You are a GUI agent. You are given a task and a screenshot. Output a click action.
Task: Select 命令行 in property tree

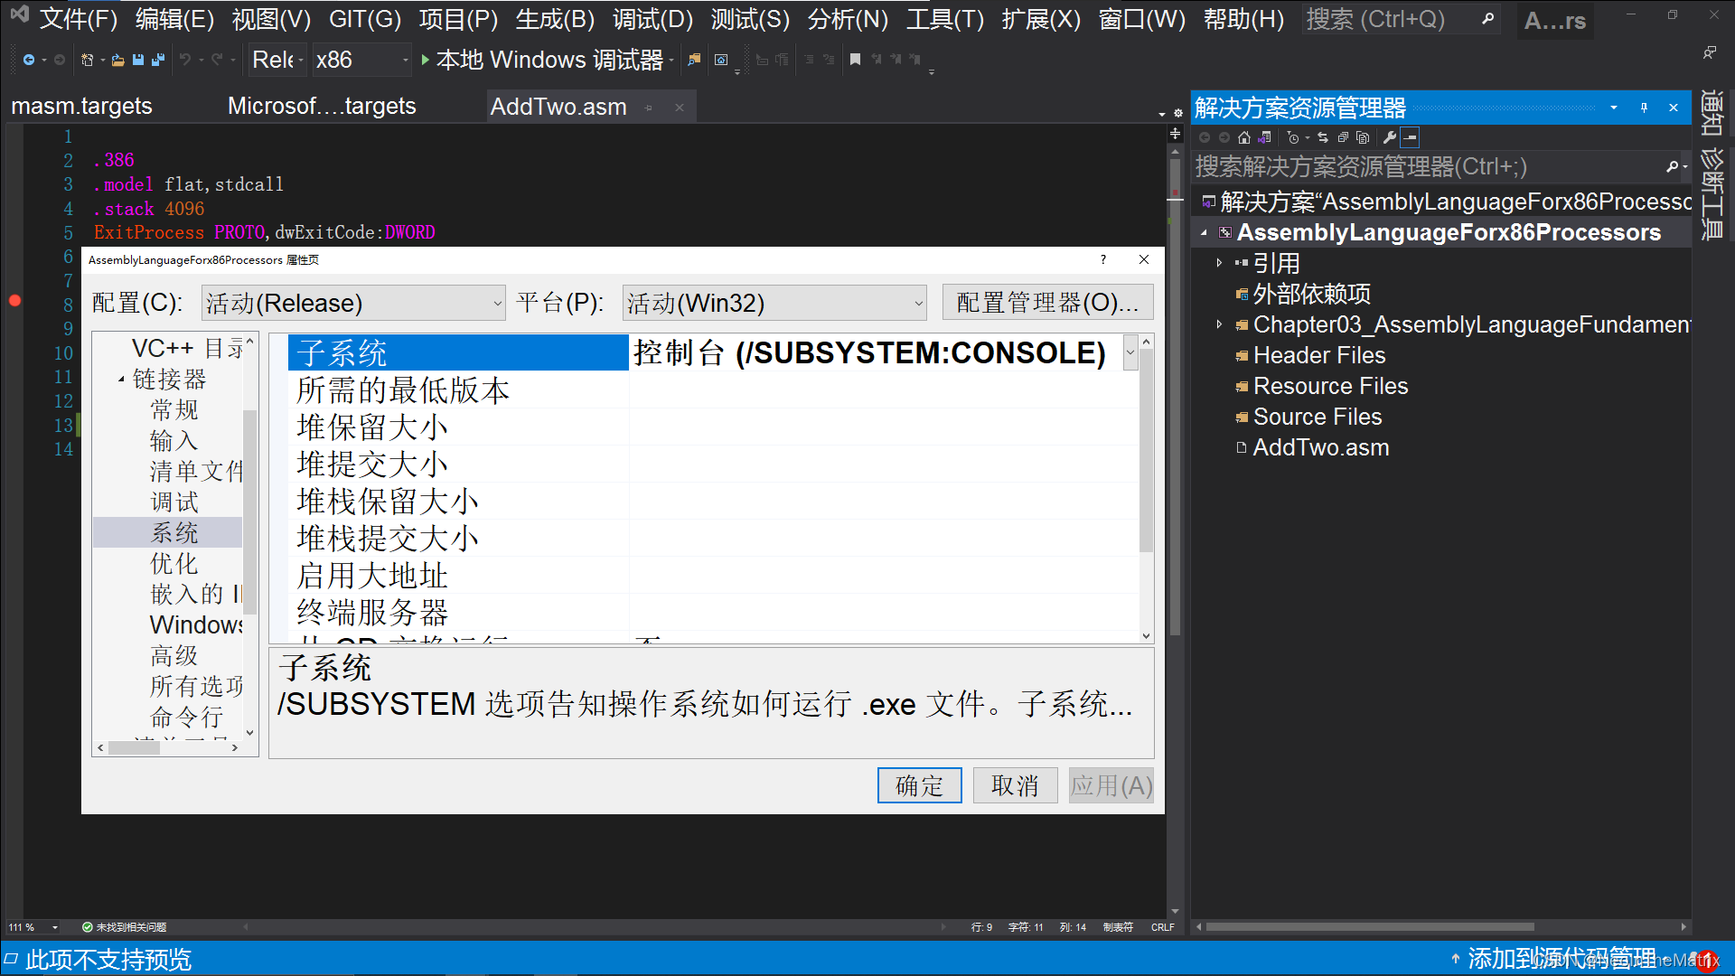pyautogui.click(x=187, y=718)
